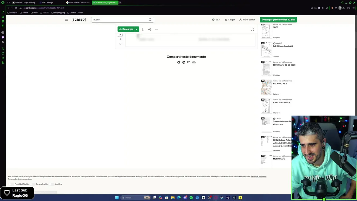Open the Compras bookmark folder
Image resolution: width=357 pixels, height=201 pixels.
pyautogui.click(x=13, y=13)
